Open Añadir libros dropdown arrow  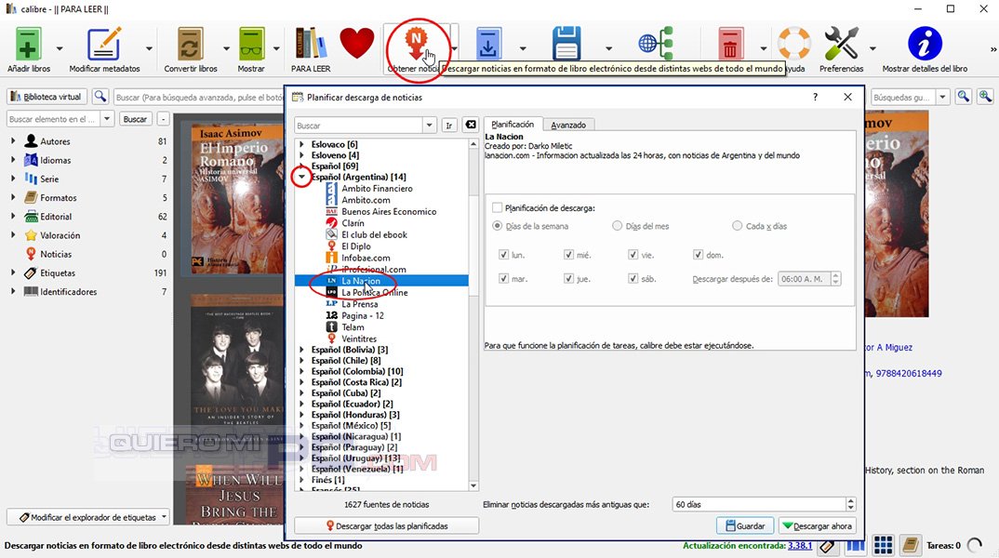60,48
